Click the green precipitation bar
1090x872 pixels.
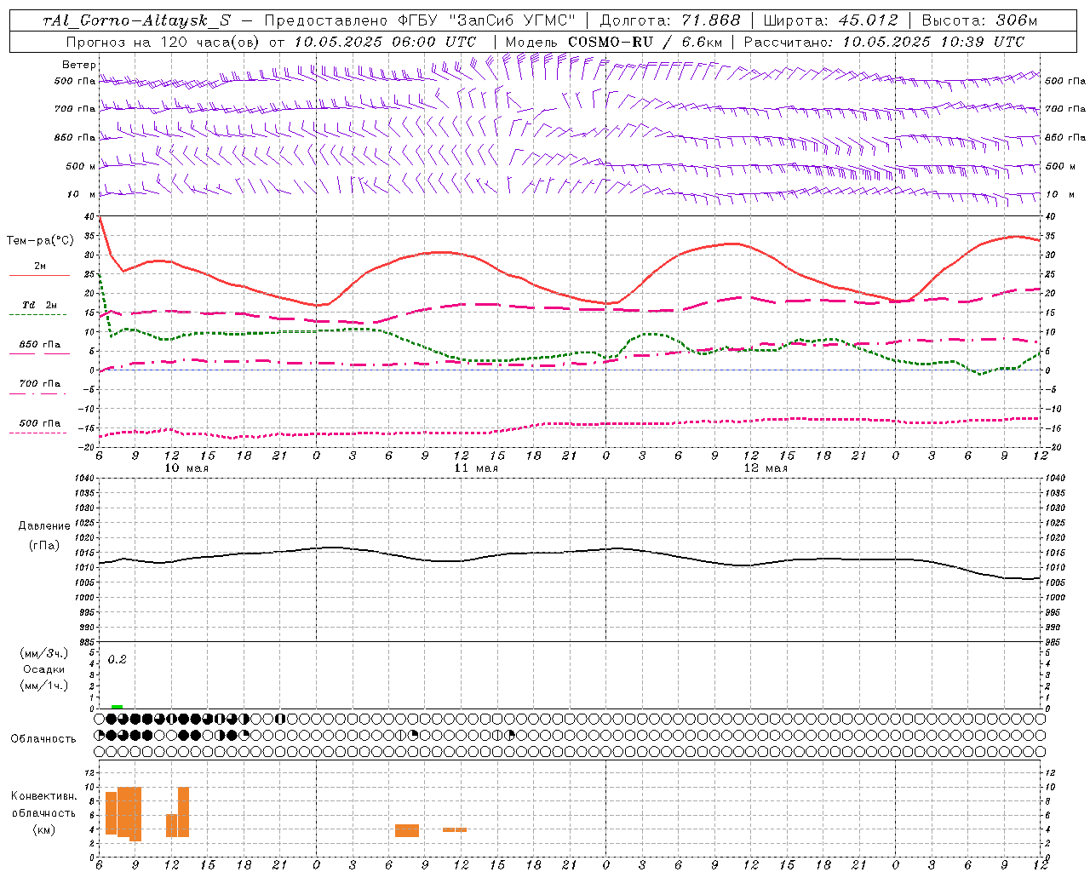point(117,707)
